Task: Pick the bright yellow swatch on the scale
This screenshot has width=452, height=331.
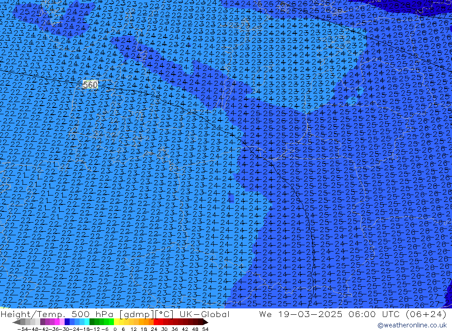Action: click(x=116, y=322)
